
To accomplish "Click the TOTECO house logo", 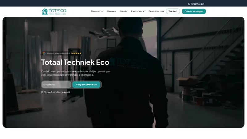I will [54, 11].
